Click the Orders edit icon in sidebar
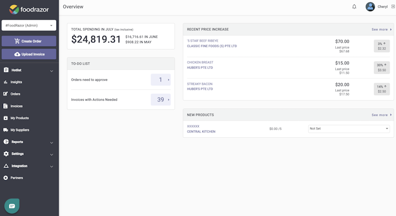396x216 pixels. pos(6,94)
